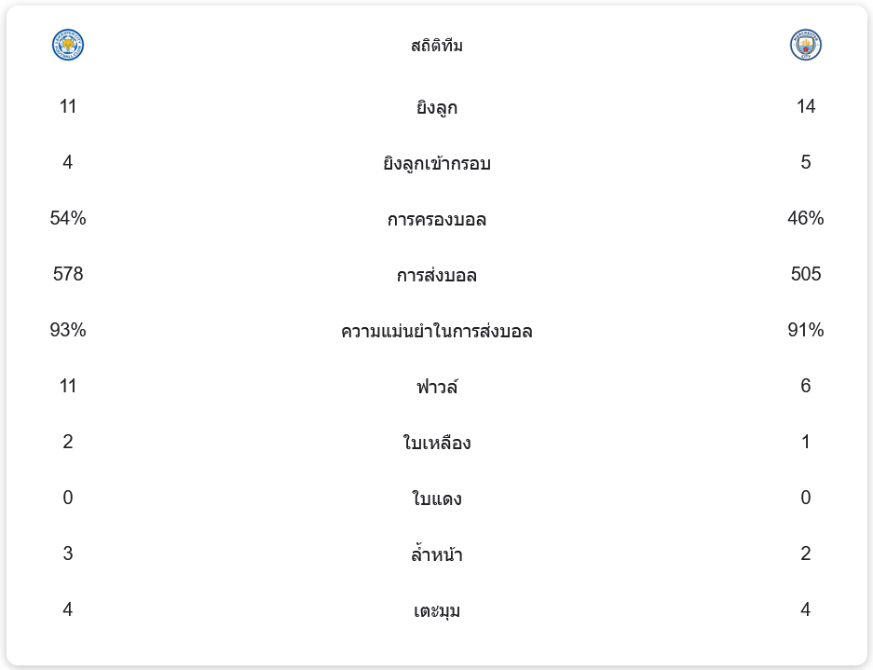The height and width of the screenshot is (670, 873).
Task: Click the สถิติทีม header title
Action: 437,46
